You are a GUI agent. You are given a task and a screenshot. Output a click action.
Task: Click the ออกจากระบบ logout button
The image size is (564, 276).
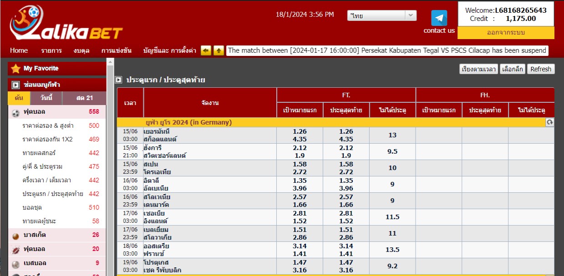click(506, 33)
